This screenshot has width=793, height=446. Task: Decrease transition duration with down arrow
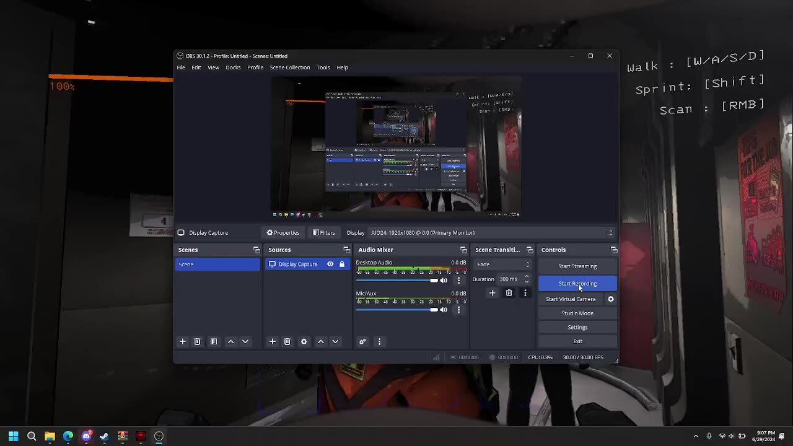click(527, 282)
